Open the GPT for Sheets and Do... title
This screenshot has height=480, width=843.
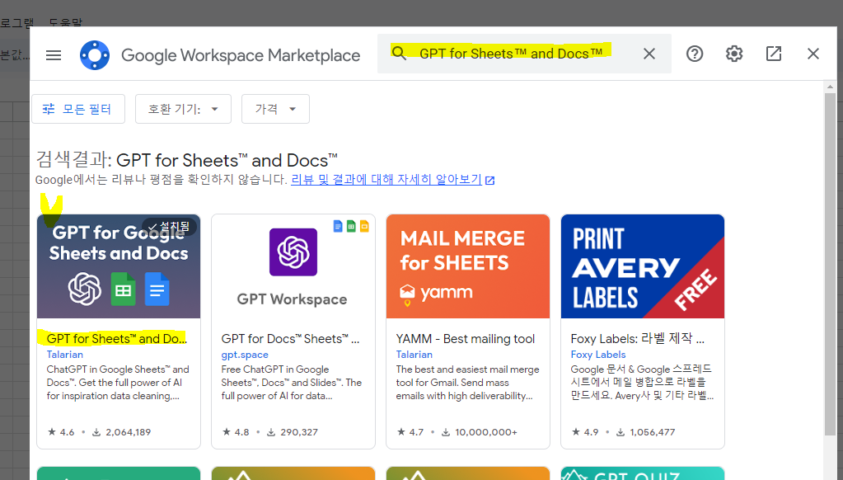(x=117, y=338)
